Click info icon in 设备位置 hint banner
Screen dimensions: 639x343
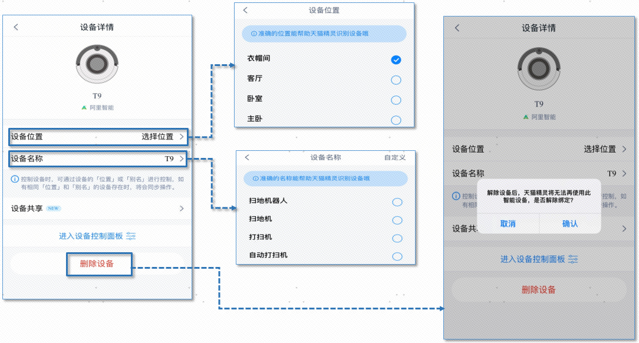coord(254,34)
